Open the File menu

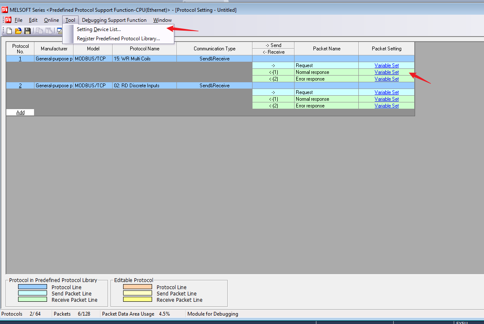(x=18, y=20)
